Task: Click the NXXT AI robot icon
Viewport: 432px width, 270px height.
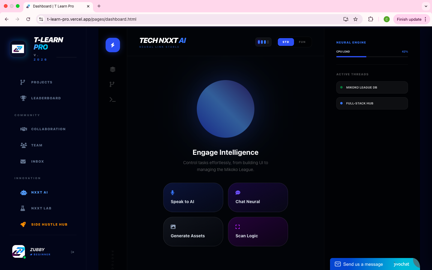Action: coord(24,193)
